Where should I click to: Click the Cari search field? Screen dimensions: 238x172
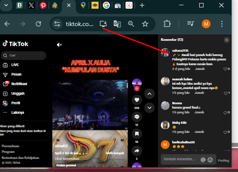tap(24, 56)
